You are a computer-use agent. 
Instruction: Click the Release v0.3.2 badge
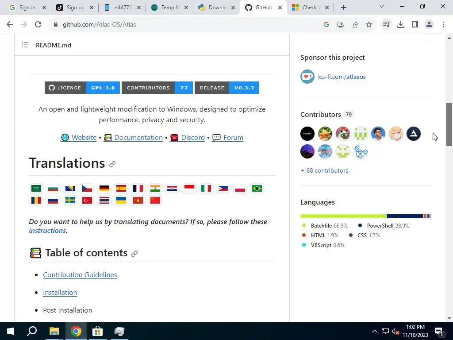click(x=227, y=88)
